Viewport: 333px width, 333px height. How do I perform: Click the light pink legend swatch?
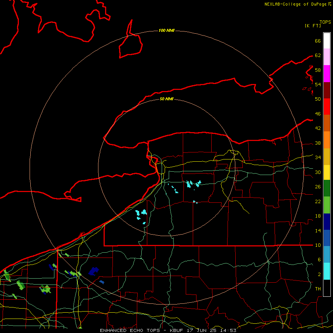[327, 57]
